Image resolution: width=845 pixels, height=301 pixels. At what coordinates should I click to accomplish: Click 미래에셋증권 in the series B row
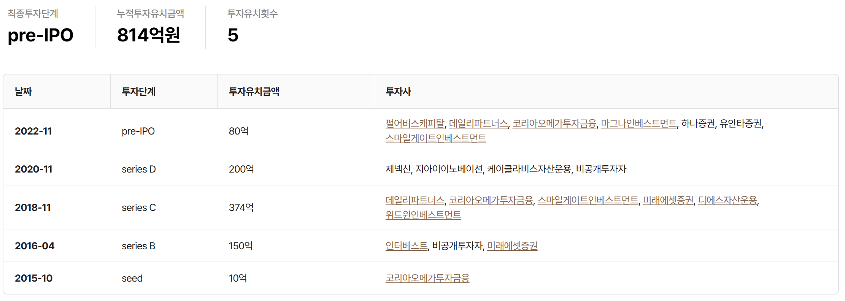[x=512, y=246]
